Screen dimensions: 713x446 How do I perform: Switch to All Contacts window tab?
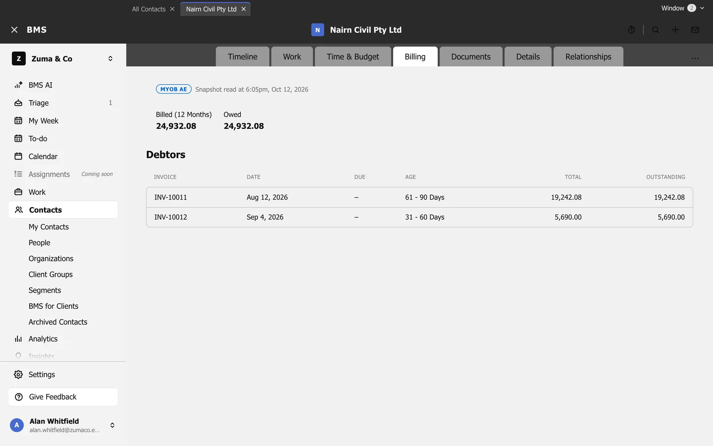[x=149, y=9]
